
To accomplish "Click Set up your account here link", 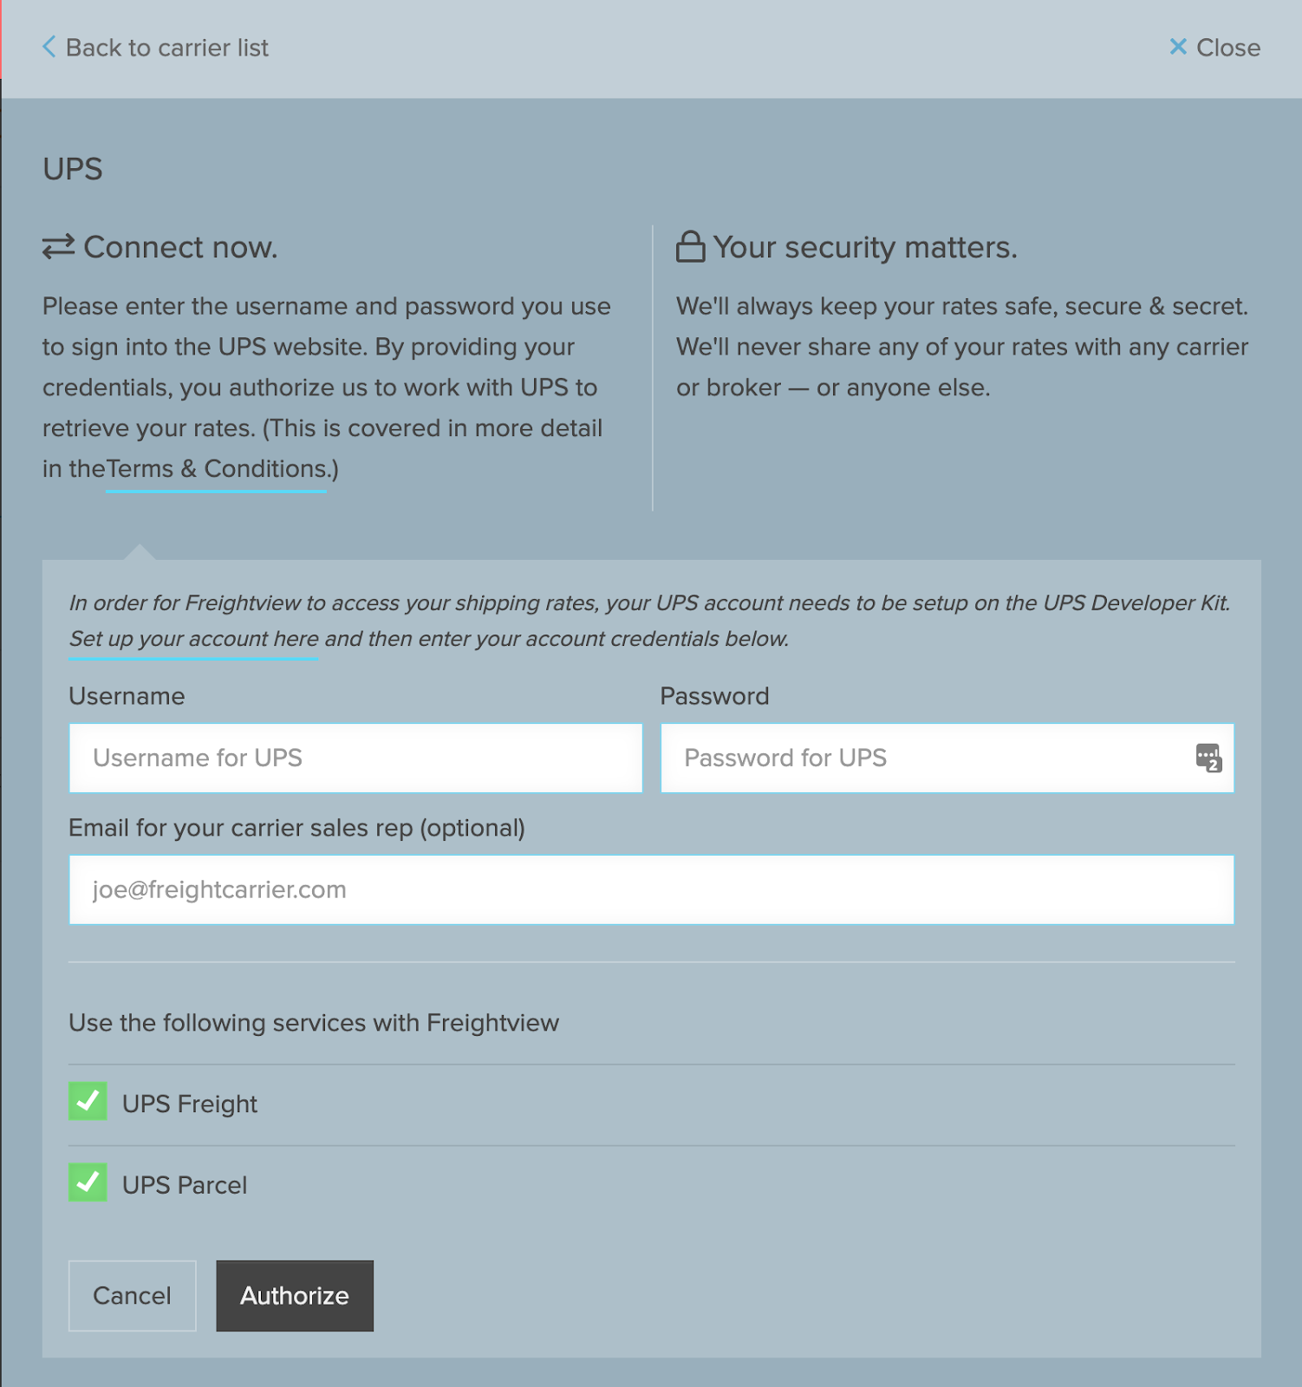I will click(x=192, y=640).
